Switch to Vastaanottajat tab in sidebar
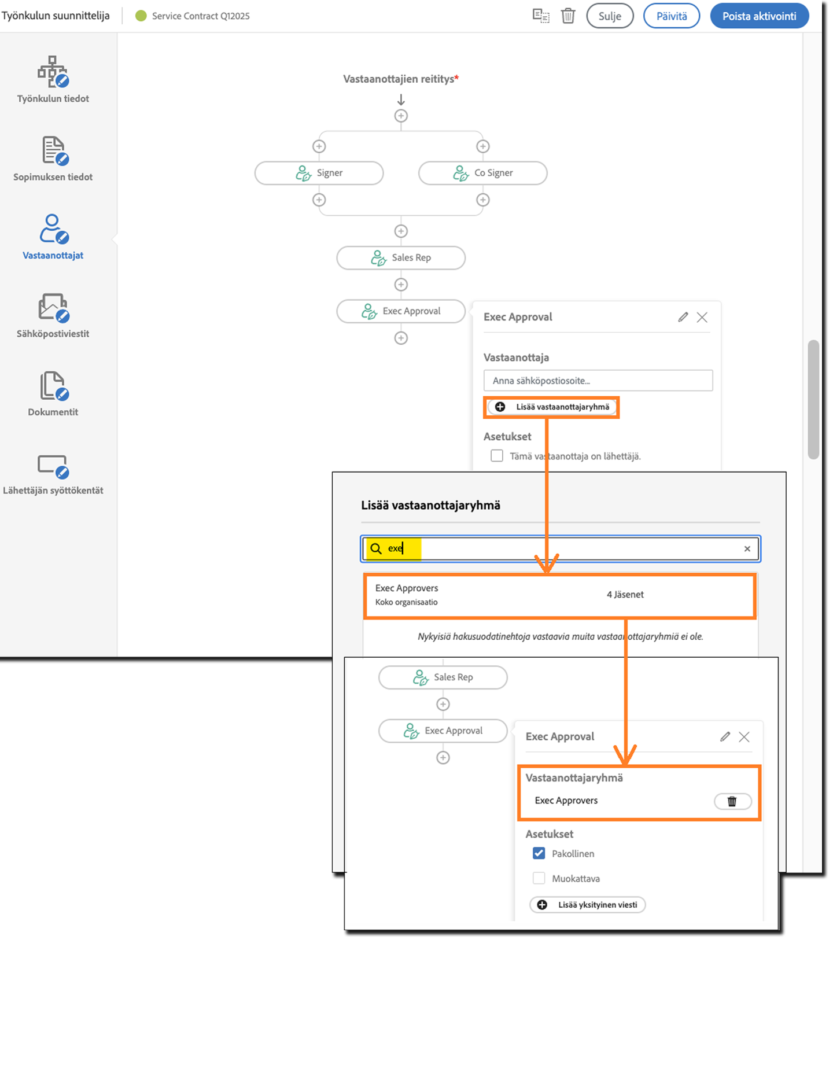Viewport: 833px width, 1091px height. coord(53,237)
